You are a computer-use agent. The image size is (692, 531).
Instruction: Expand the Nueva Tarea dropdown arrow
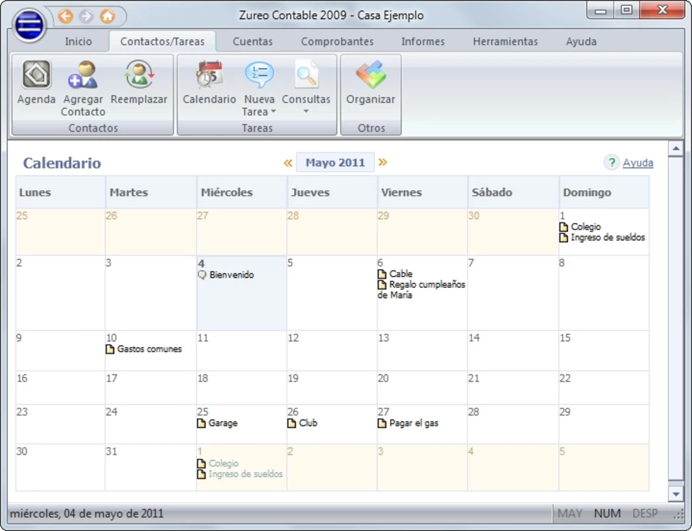(x=273, y=112)
